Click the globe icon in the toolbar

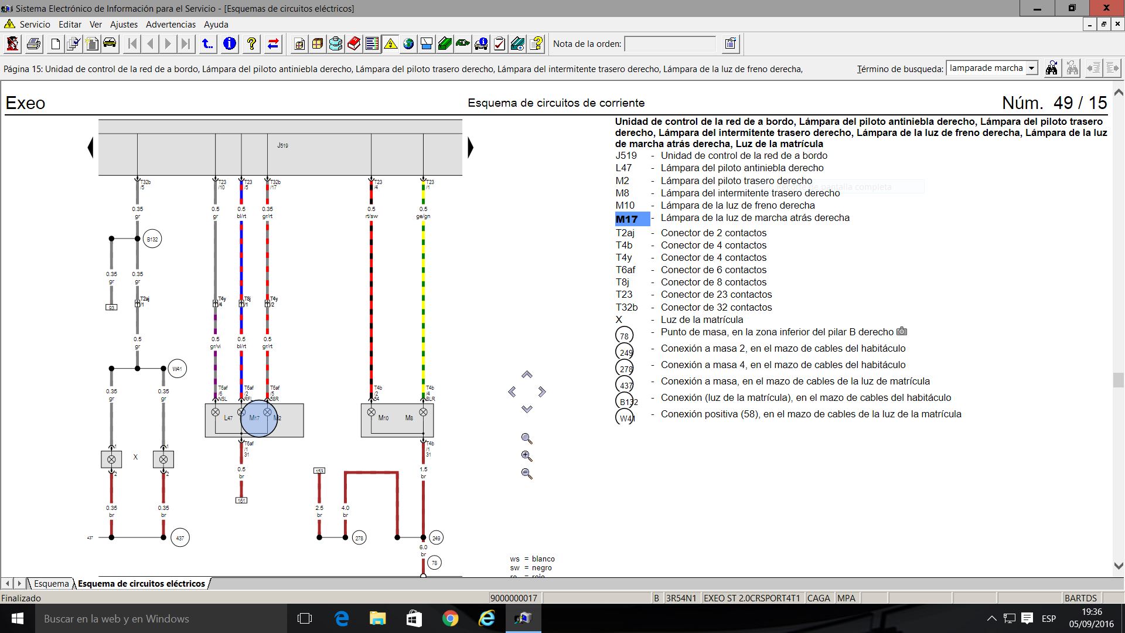(x=408, y=44)
